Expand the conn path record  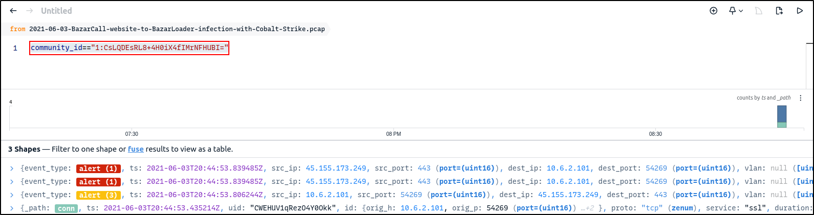point(12,208)
